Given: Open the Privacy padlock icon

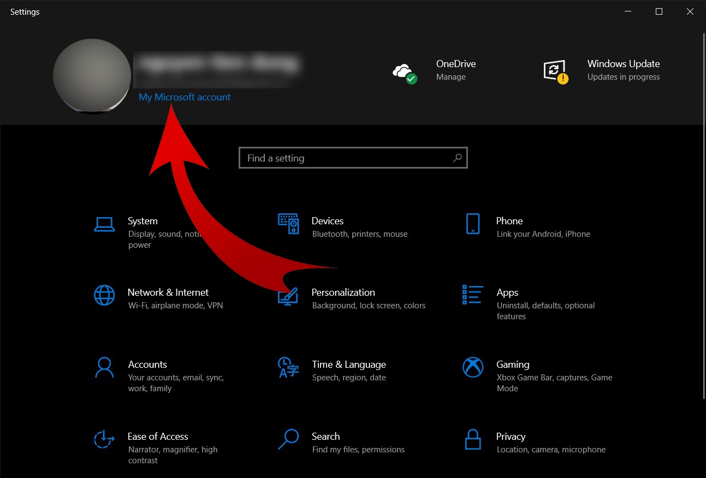Looking at the screenshot, I should (x=473, y=439).
